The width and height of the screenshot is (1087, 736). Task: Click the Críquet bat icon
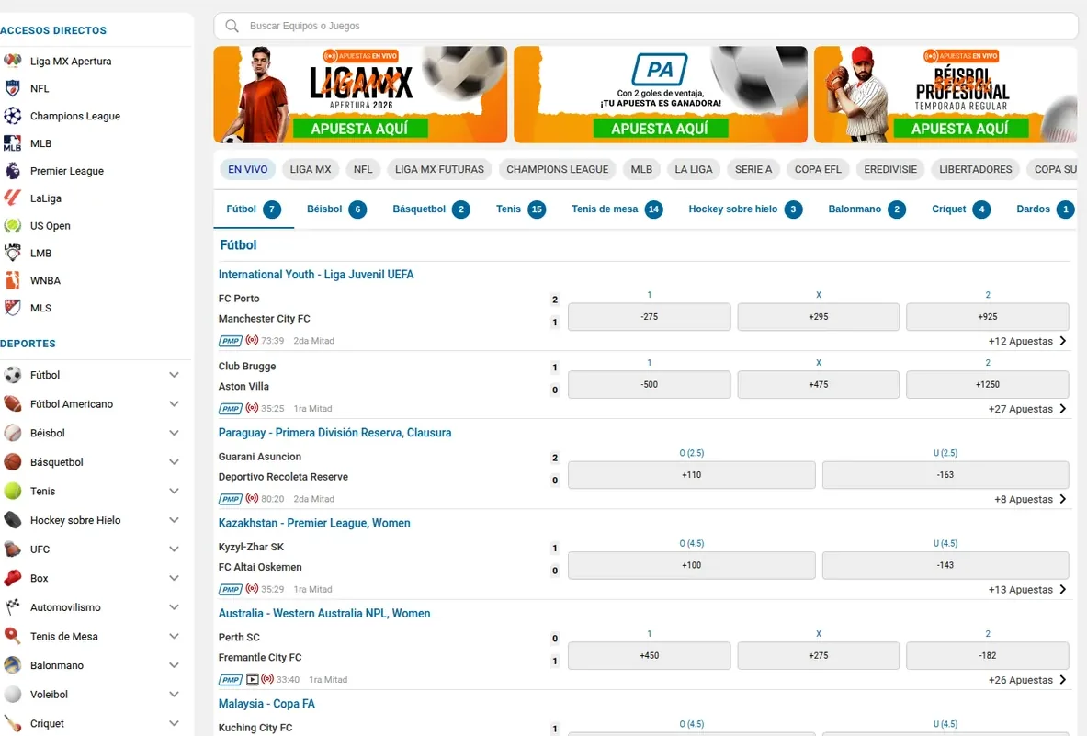pyautogui.click(x=13, y=723)
